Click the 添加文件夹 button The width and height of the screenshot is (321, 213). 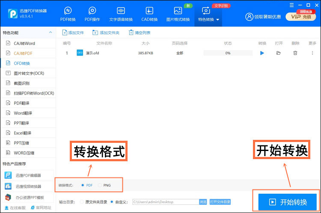point(106,33)
